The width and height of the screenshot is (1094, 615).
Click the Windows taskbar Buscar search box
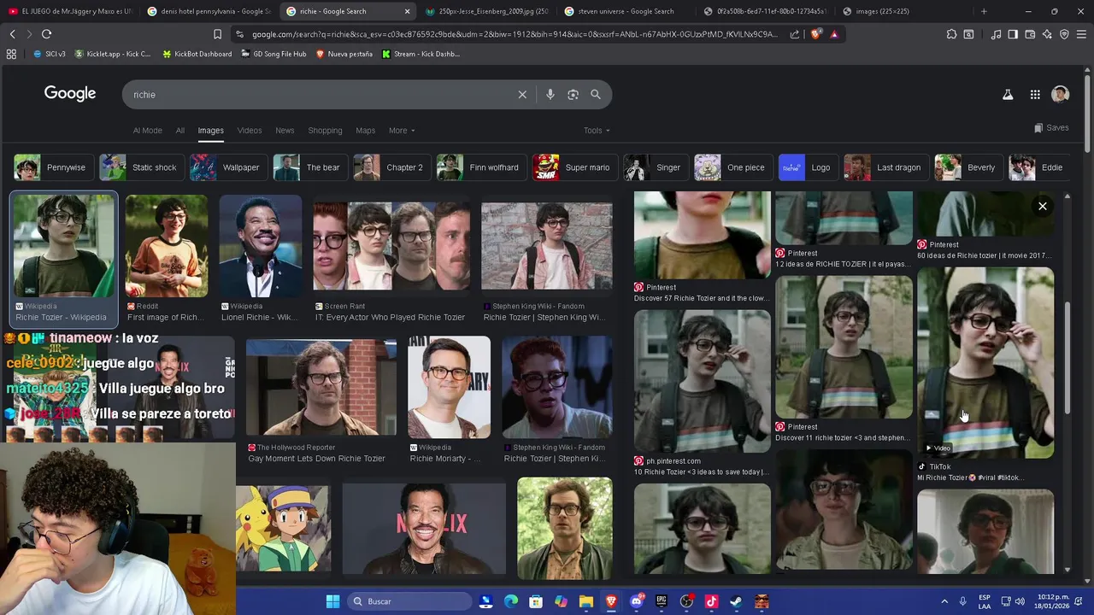click(409, 601)
